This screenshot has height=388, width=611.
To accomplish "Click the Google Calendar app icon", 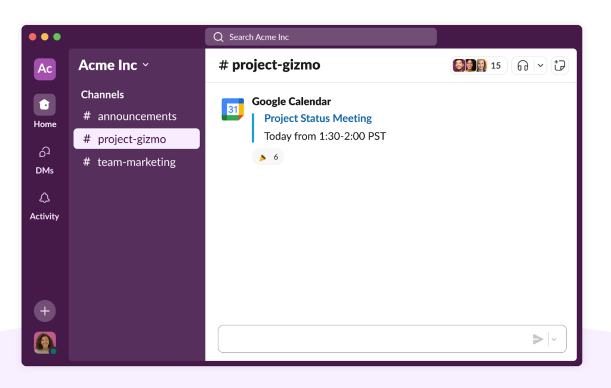I will pyautogui.click(x=233, y=109).
